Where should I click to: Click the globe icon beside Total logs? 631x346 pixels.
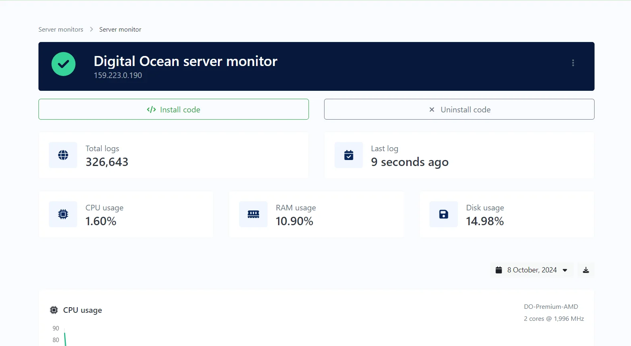tap(63, 155)
